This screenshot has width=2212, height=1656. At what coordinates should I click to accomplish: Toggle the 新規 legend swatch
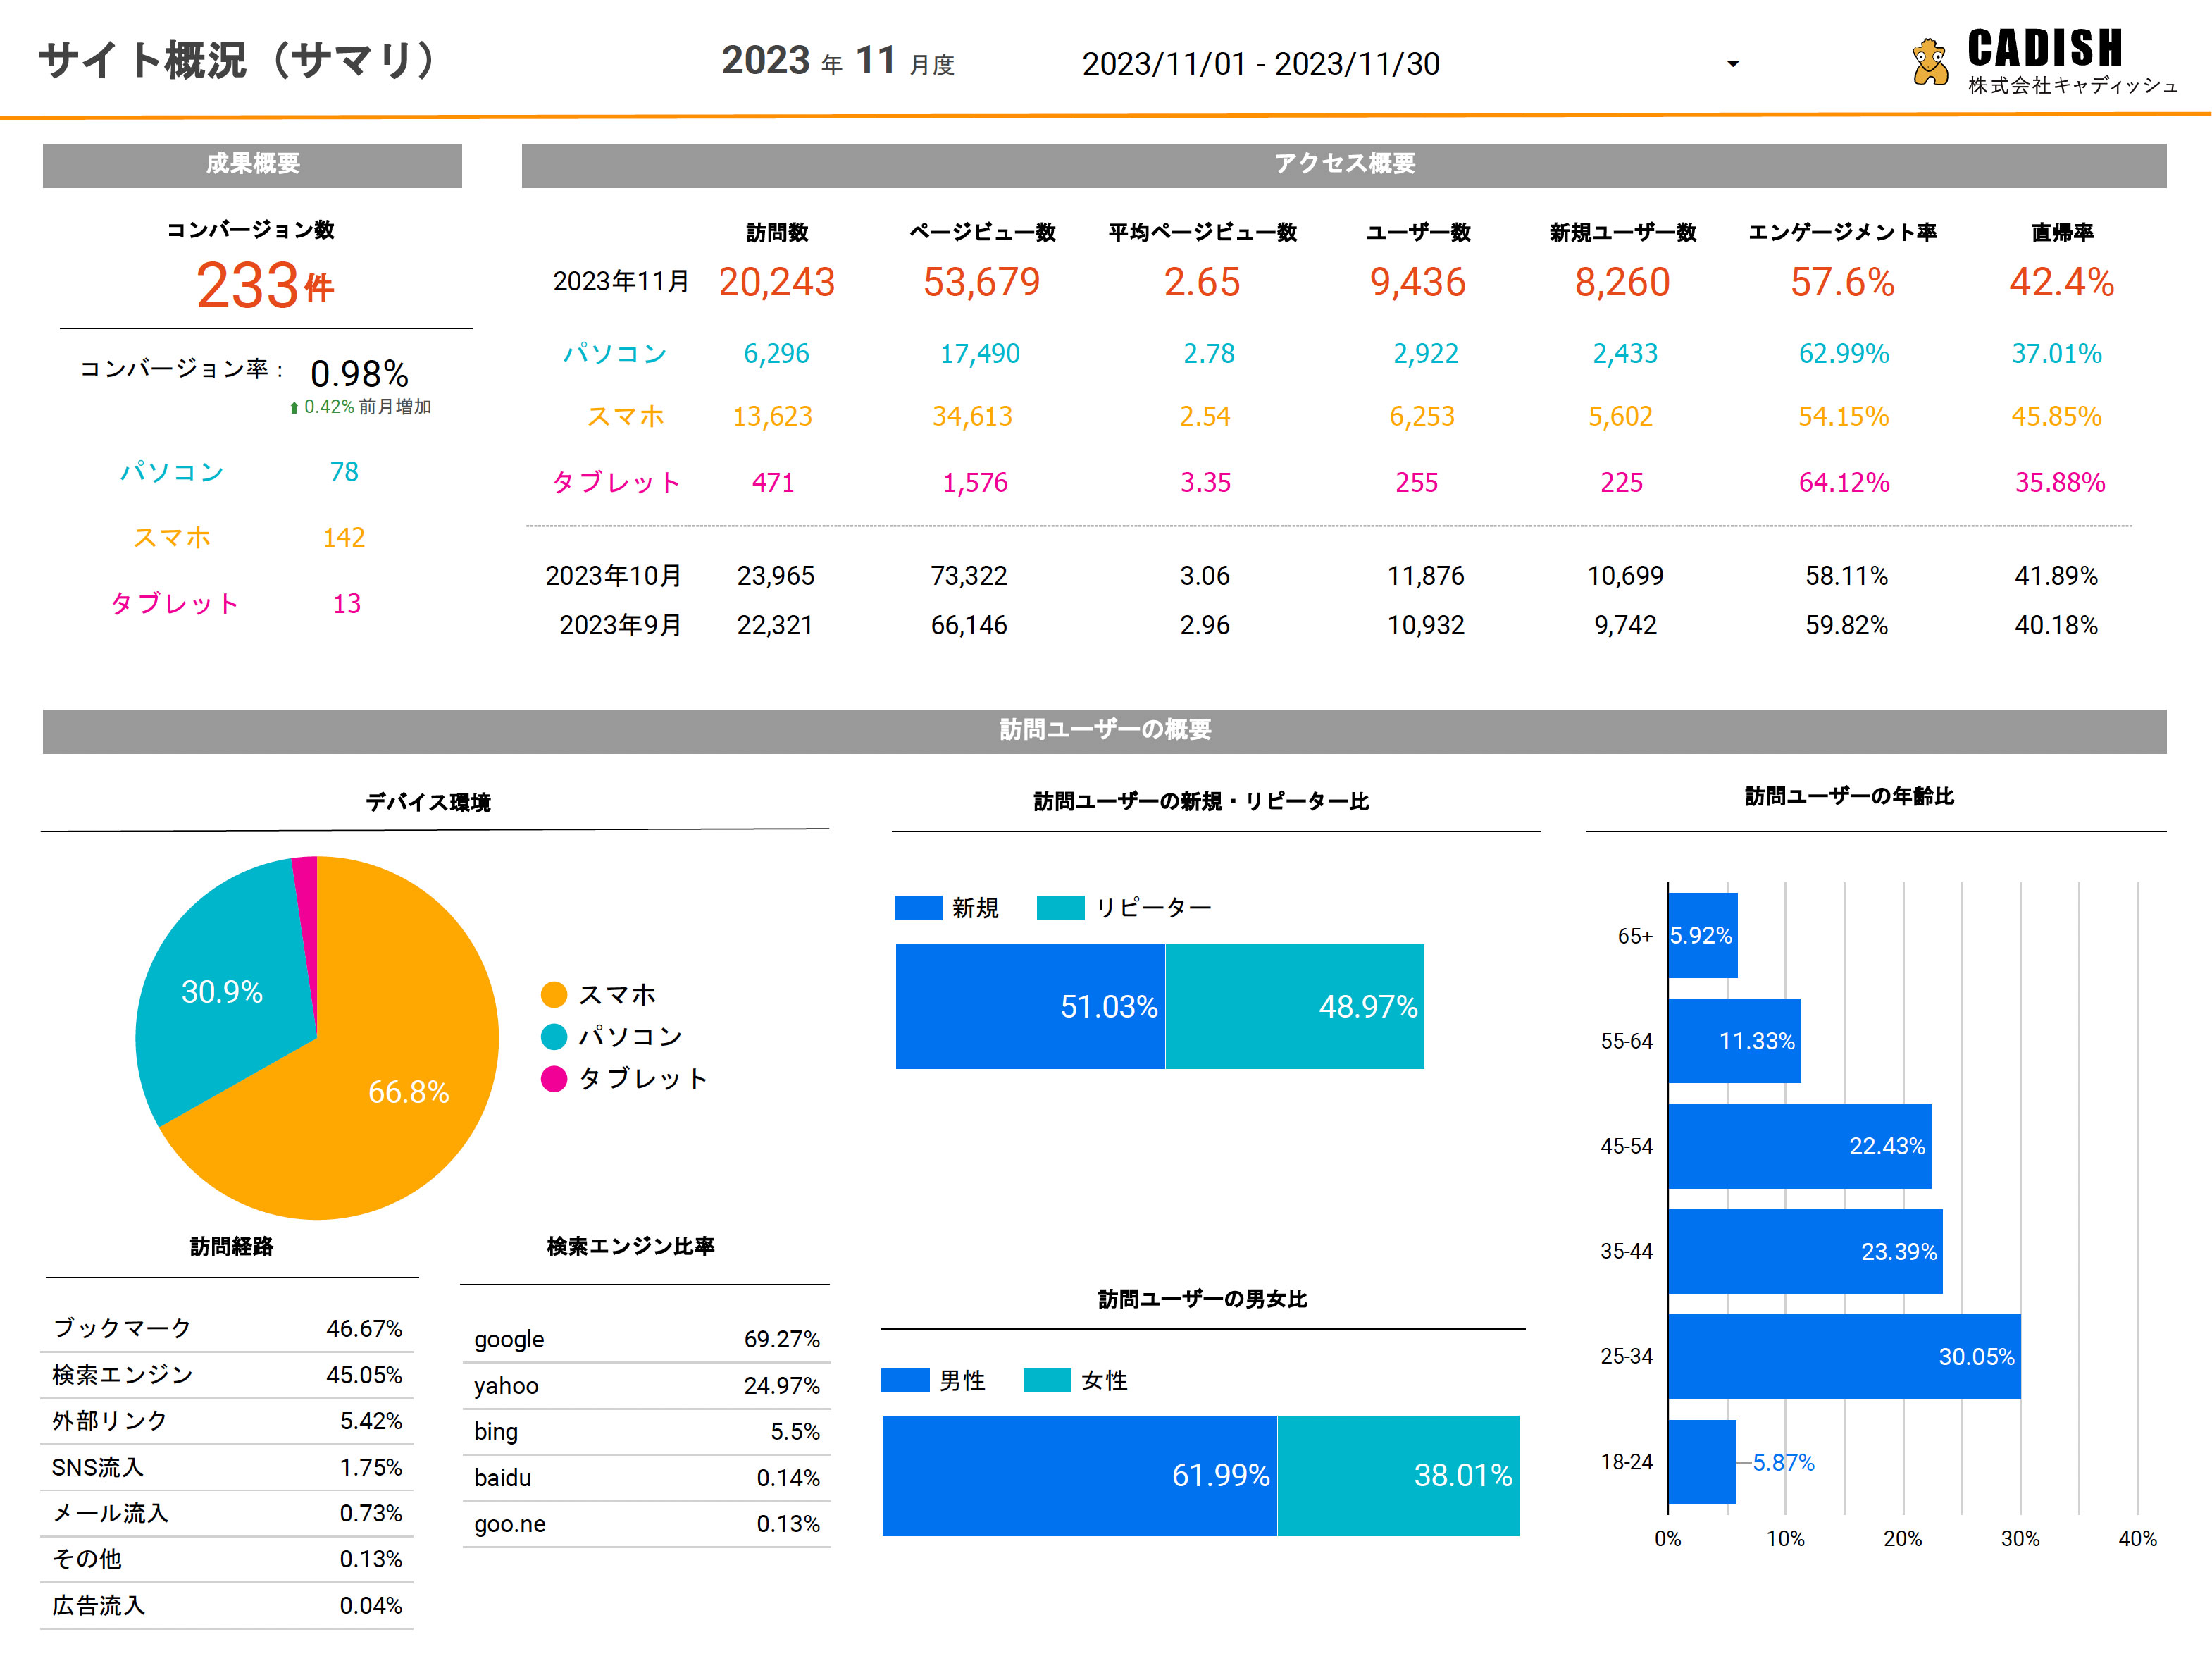pos(918,908)
